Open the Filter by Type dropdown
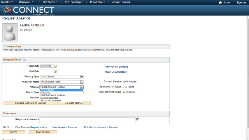249x140 pixels. coord(82,77)
